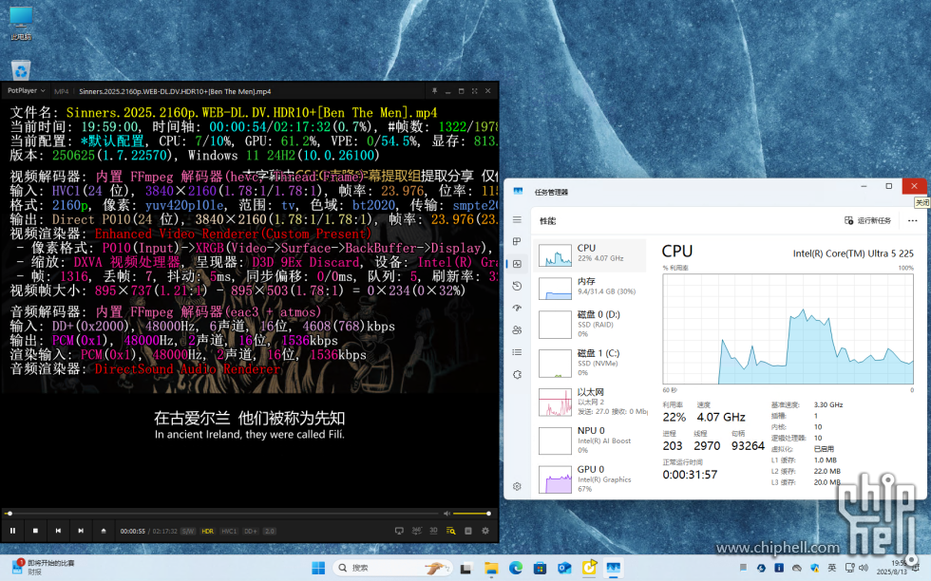This screenshot has height=581, width=931.
Task: Open This PC desktop icon
Action: click(21, 23)
